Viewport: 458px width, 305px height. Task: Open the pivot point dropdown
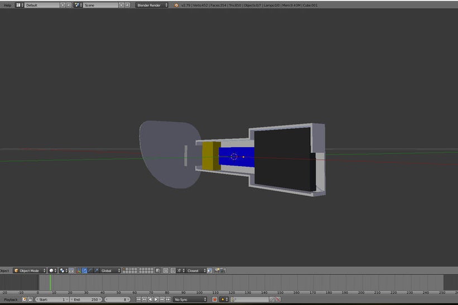[63, 270]
